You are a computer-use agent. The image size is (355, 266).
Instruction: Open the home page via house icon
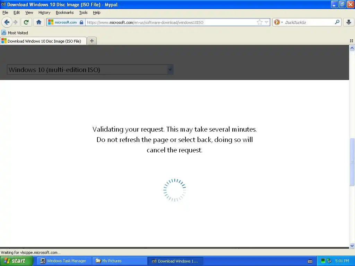pyautogui.click(x=39, y=22)
